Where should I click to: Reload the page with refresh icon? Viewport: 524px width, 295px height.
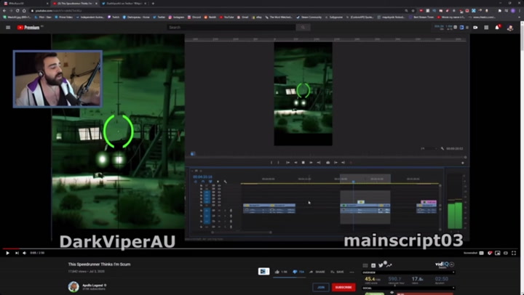pos(17,11)
